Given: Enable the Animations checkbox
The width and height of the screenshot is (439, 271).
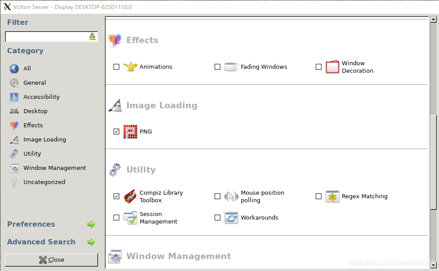Looking at the screenshot, I should 117,67.
